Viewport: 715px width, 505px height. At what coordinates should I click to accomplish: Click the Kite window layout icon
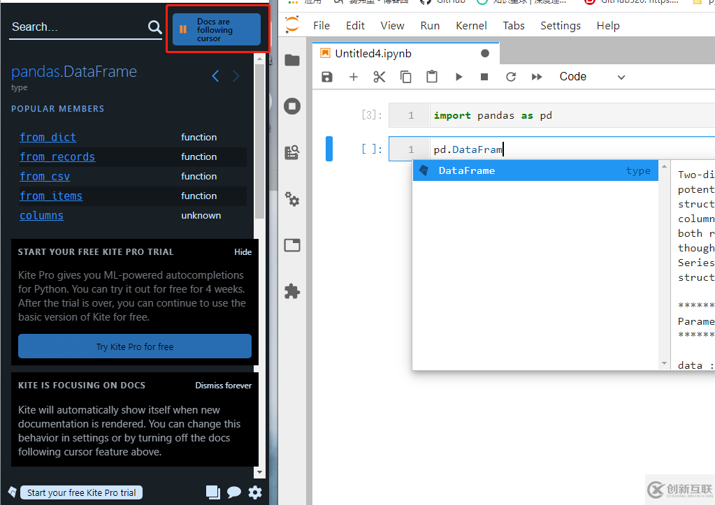pos(213,492)
